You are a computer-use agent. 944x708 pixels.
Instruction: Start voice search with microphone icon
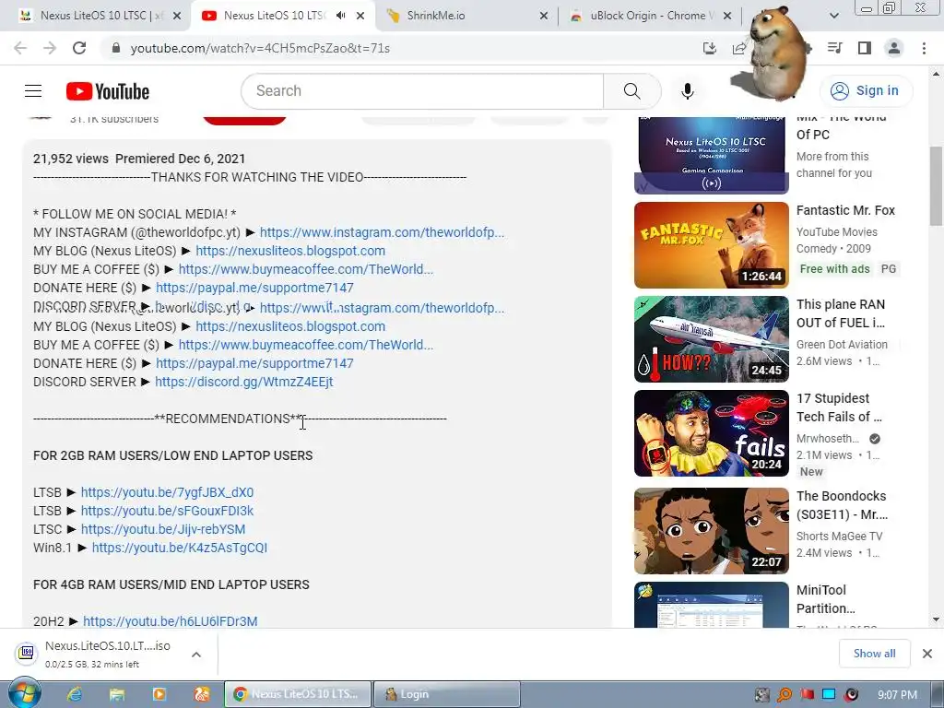[x=688, y=91]
